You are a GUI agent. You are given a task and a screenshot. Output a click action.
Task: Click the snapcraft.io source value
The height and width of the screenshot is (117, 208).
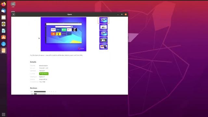pos(43,79)
